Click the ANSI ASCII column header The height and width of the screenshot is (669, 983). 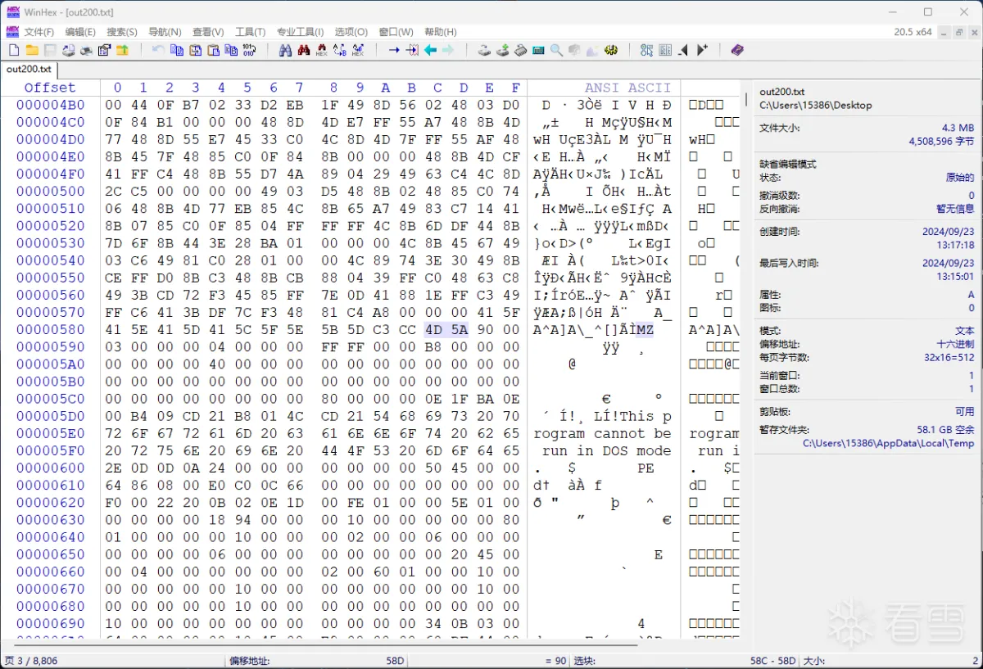point(627,88)
